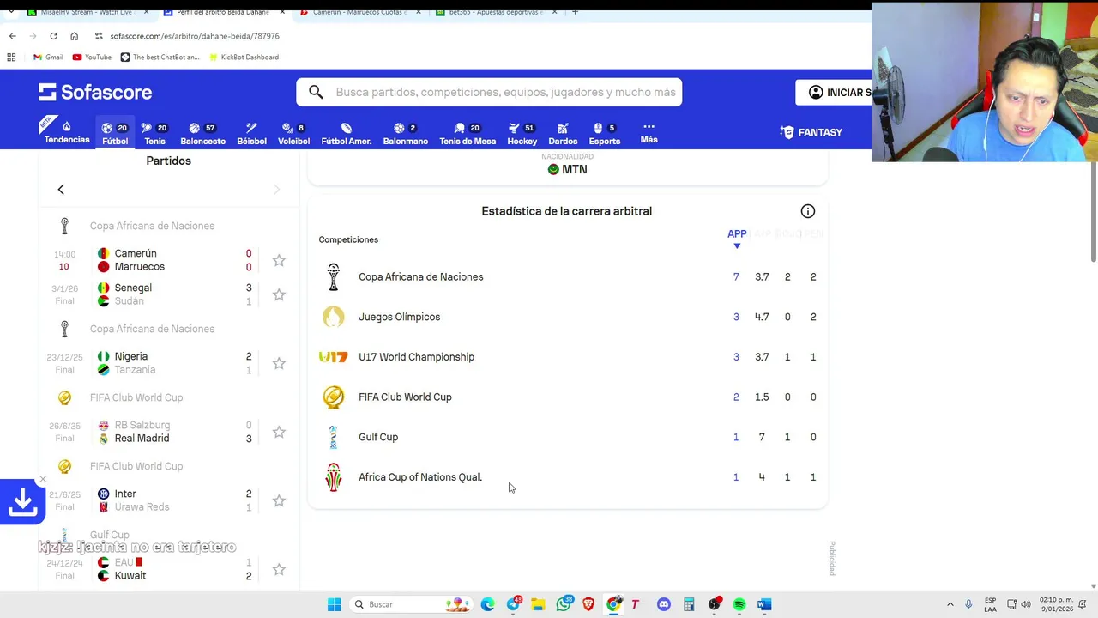Open Discord from the taskbar
Image resolution: width=1098 pixels, height=618 pixels.
[663, 604]
